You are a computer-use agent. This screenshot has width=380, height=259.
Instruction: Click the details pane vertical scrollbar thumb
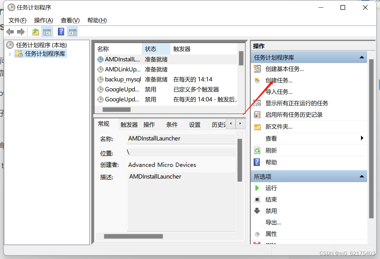240,160
